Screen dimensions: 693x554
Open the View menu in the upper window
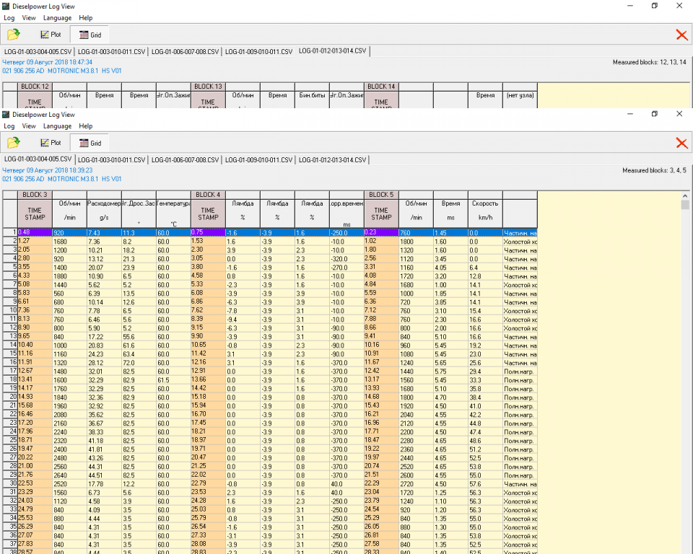(29, 17)
